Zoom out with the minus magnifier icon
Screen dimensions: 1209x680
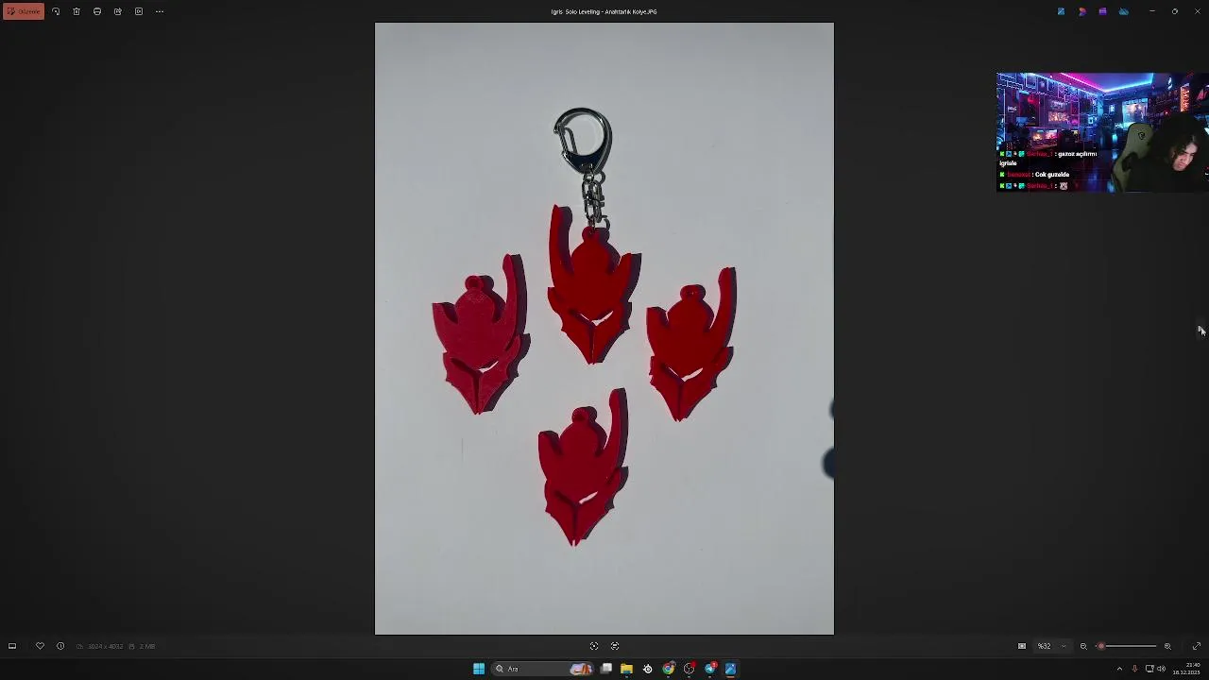1083,646
